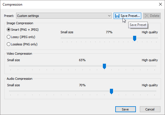Open the Preset dropdown arrow
165x115 pixels.
109,16
